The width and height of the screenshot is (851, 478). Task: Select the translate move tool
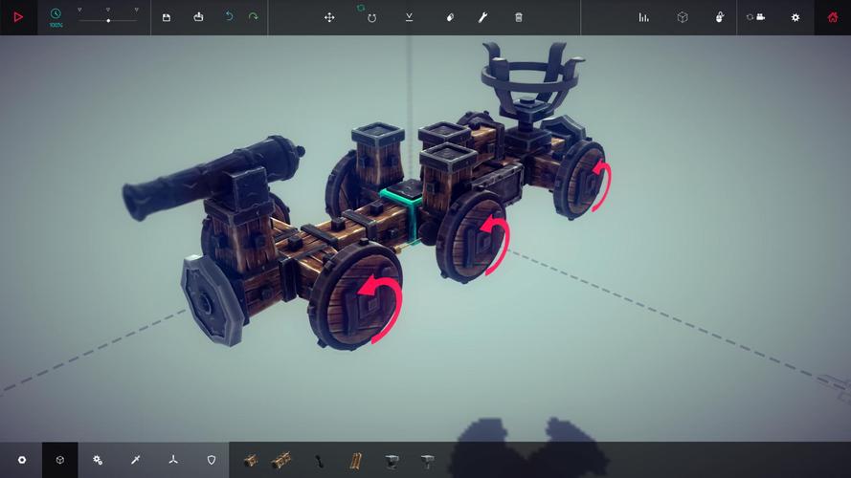pos(329,17)
